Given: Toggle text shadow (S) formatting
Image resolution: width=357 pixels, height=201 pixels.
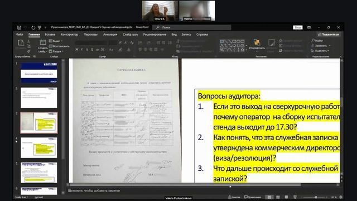Looking at the screenshot, I should (x=92, y=50).
